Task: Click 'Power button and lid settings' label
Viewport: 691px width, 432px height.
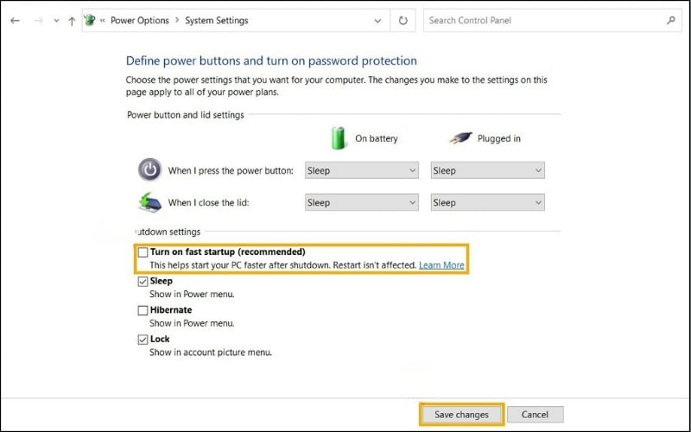Action: [185, 115]
